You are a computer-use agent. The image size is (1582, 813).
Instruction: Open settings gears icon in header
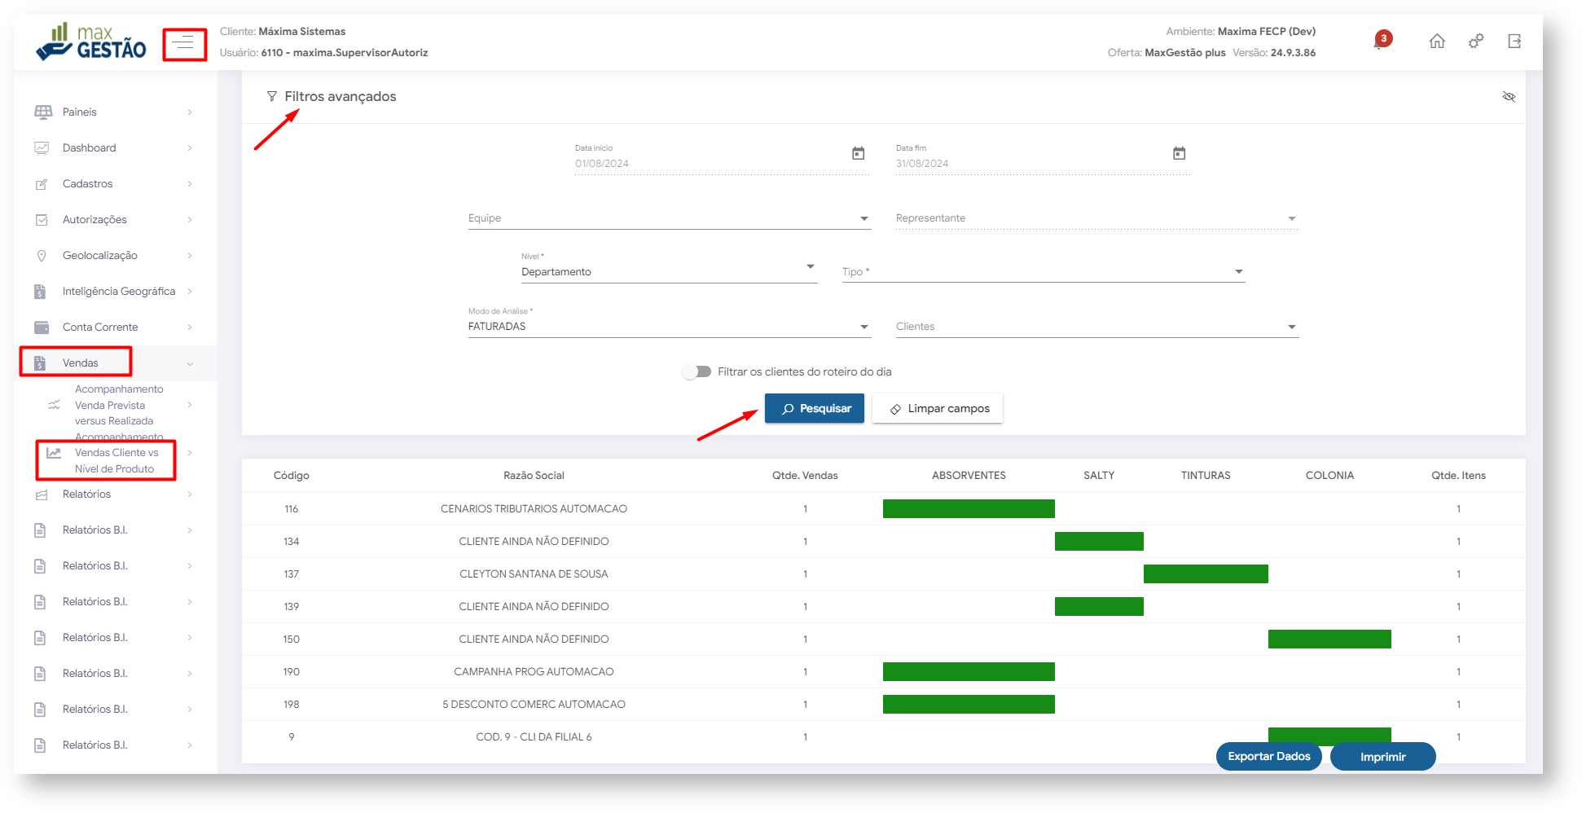(1475, 42)
